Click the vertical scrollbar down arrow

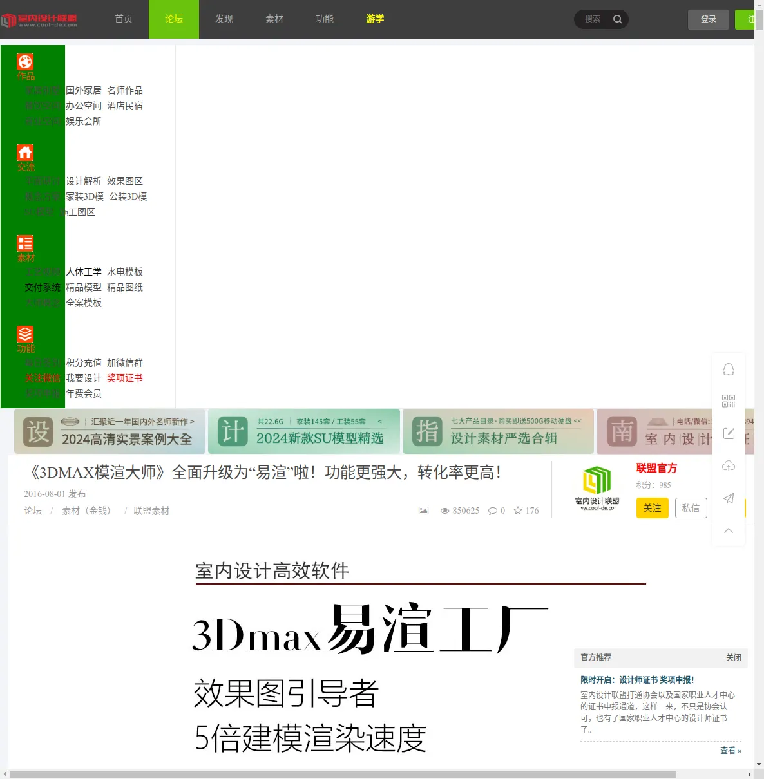(x=759, y=765)
